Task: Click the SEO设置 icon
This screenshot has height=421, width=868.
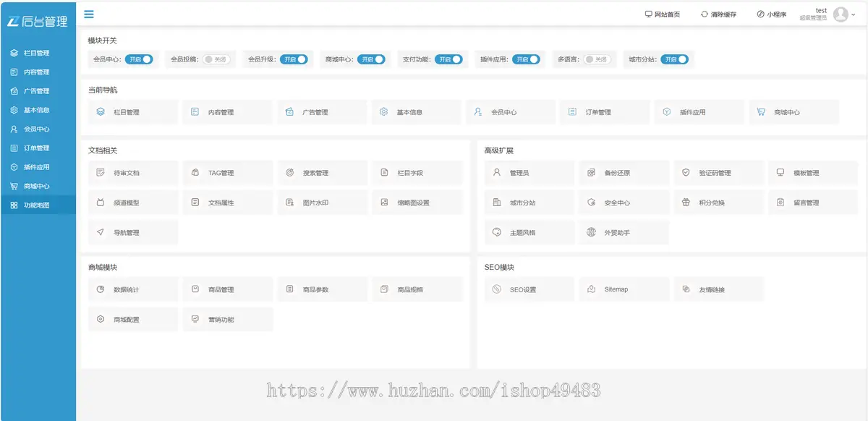Action: pos(496,289)
